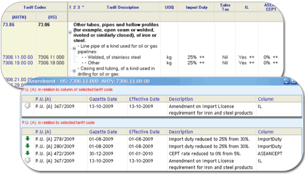Click the Tariff Codes column header
Image resolution: width=305 pixels, height=178 pixels.
(35, 7)
